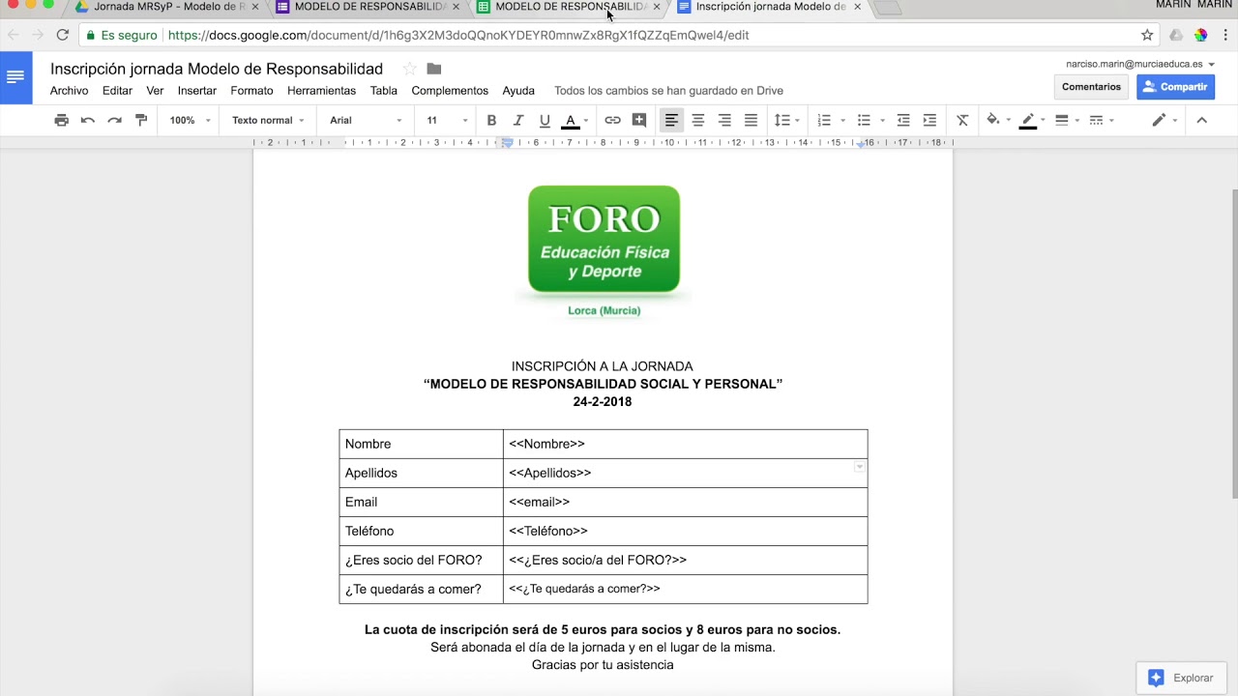1238x696 pixels.
Task: Insert a link with the chain icon
Action: coord(612,120)
